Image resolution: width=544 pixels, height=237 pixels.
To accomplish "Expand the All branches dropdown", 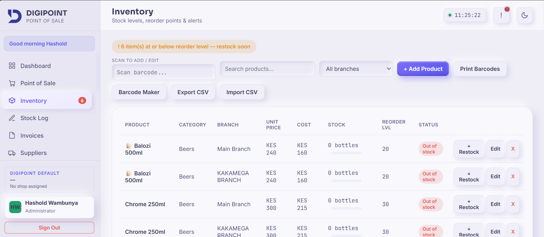I will tap(356, 69).
